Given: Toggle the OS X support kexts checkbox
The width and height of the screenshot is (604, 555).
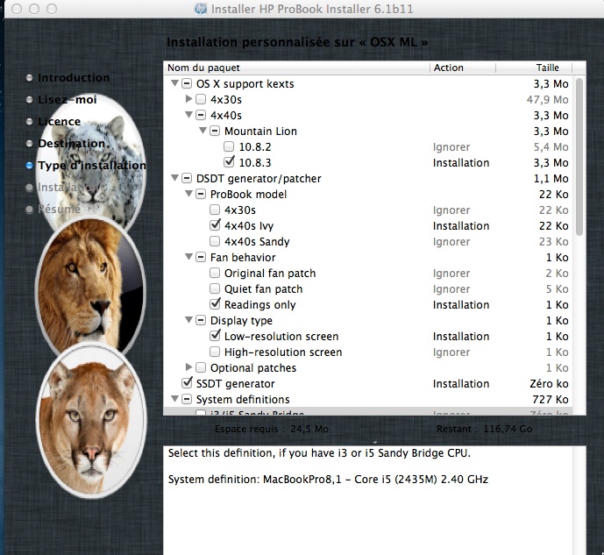Looking at the screenshot, I should (187, 83).
